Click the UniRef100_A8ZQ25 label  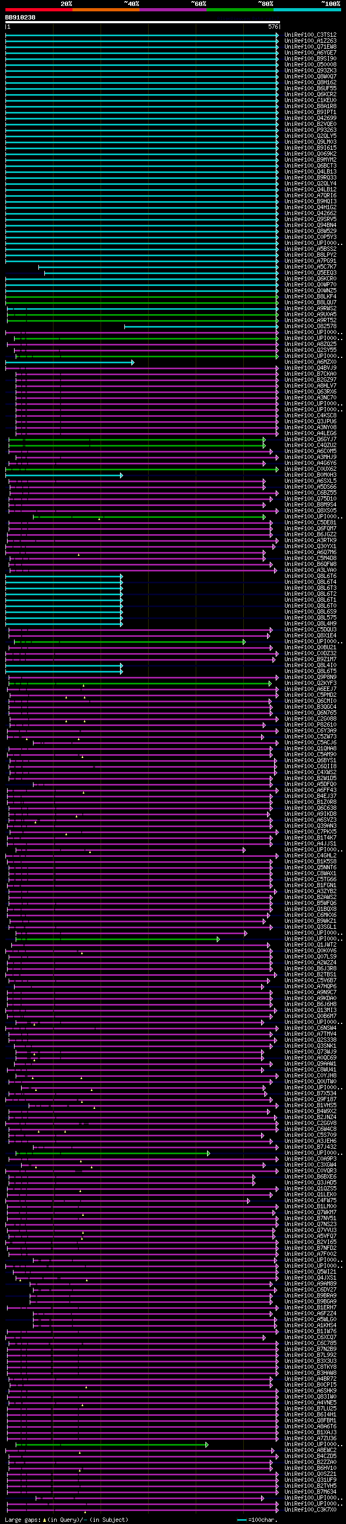(310, 344)
